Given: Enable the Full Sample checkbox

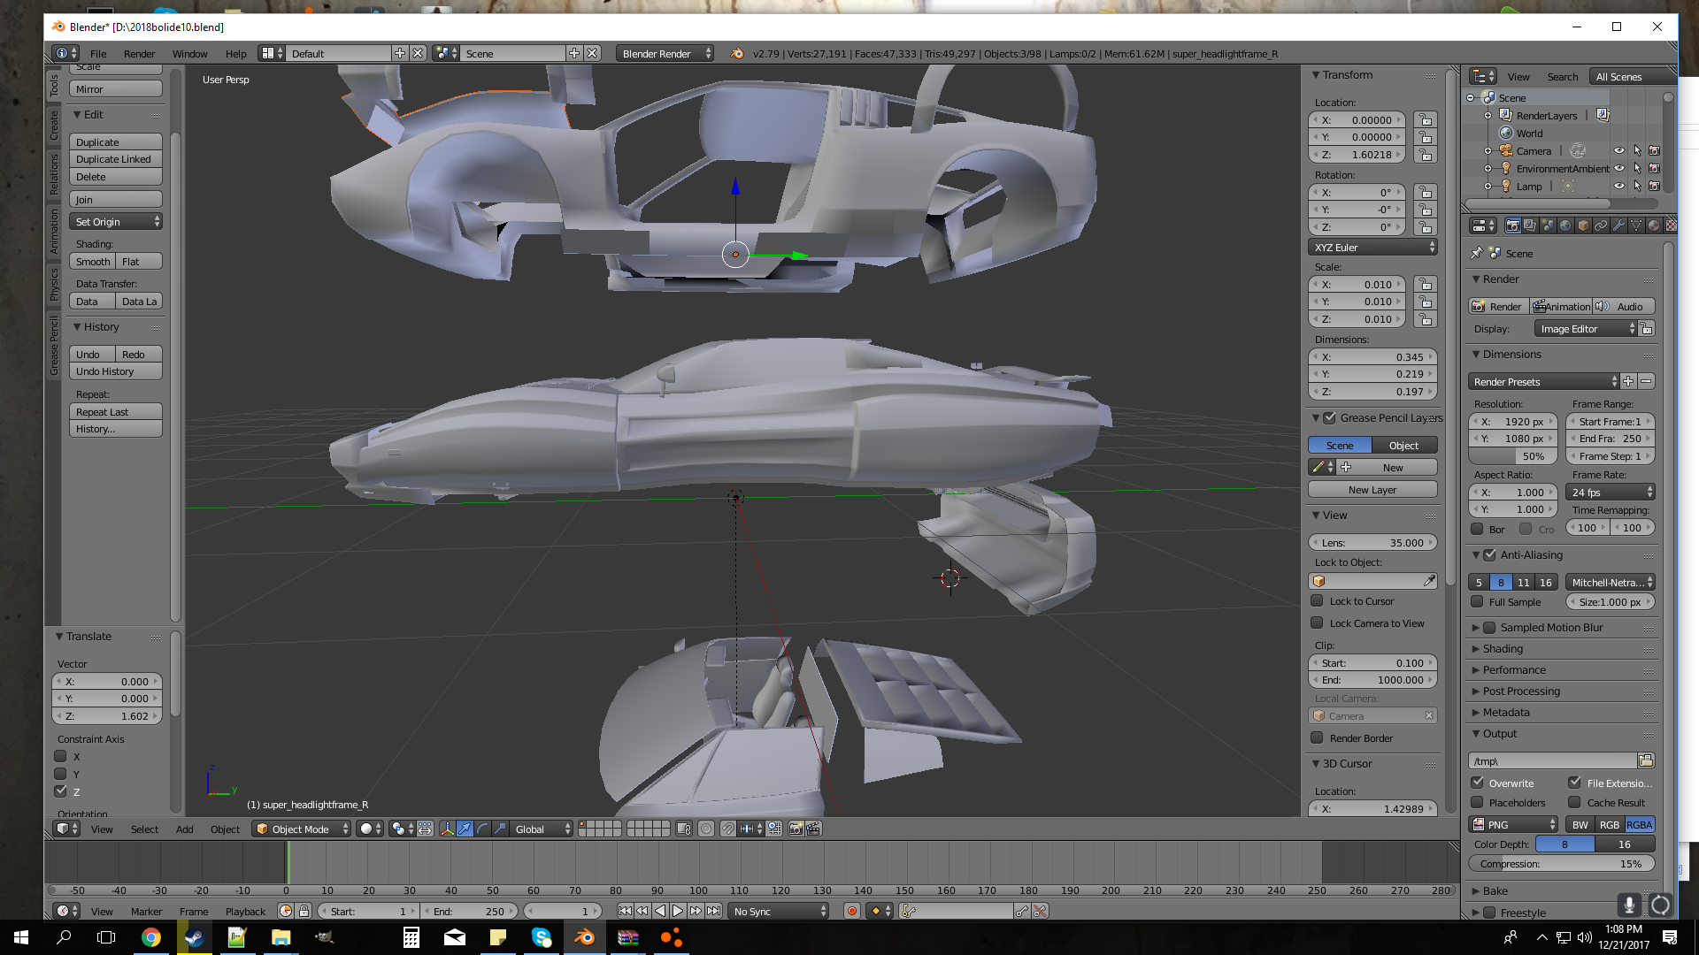Looking at the screenshot, I should 1477,602.
